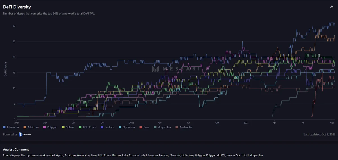Image resolution: width=338 pixels, height=160 pixels.
Task: Click the y-axis value 15
Action: (14, 73)
